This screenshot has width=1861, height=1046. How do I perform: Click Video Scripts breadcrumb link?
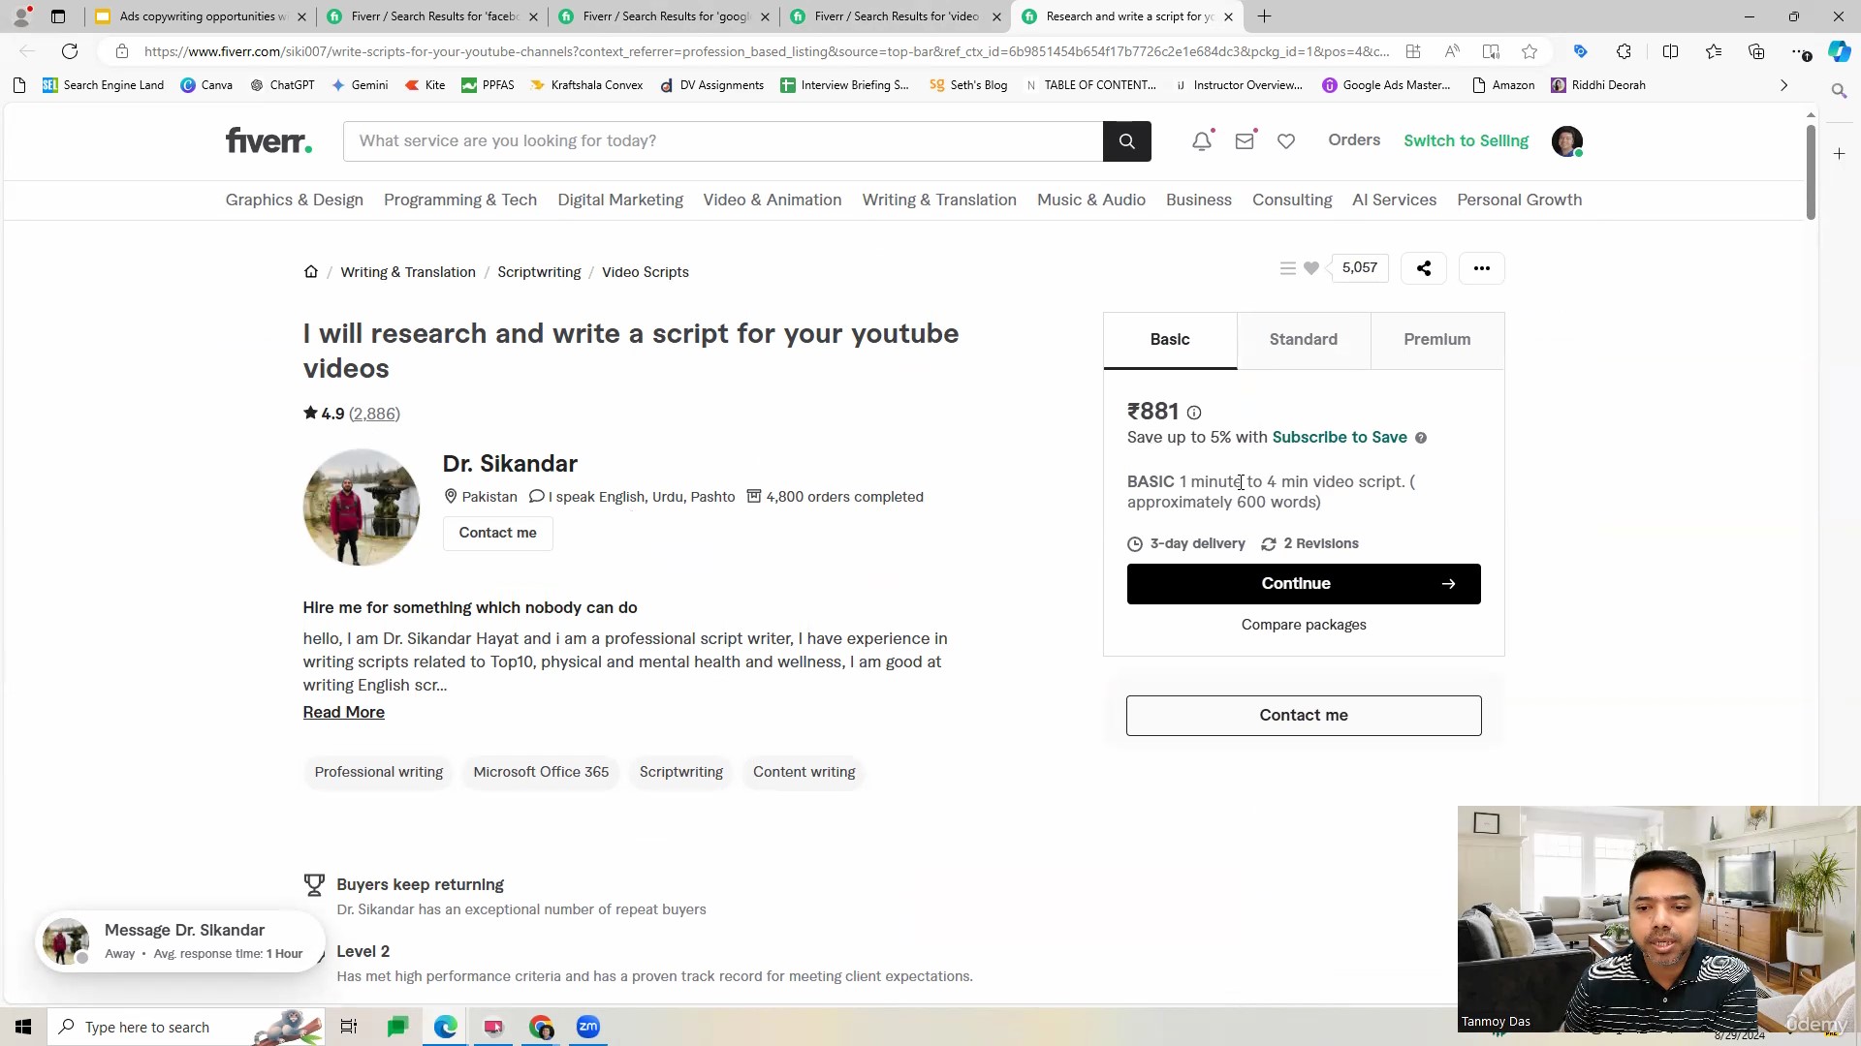[646, 272]
